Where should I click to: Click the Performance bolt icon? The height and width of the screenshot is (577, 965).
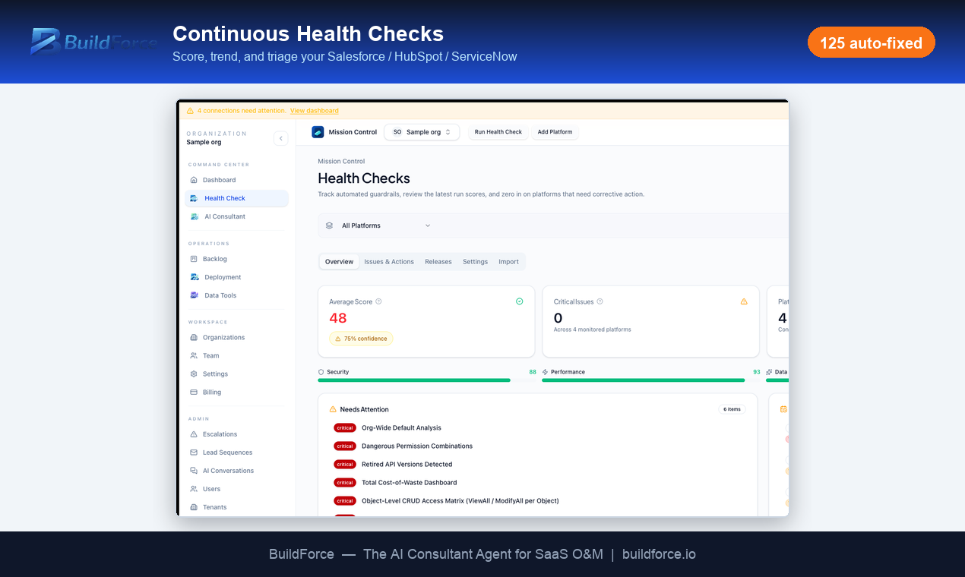(x=545, y=372)
